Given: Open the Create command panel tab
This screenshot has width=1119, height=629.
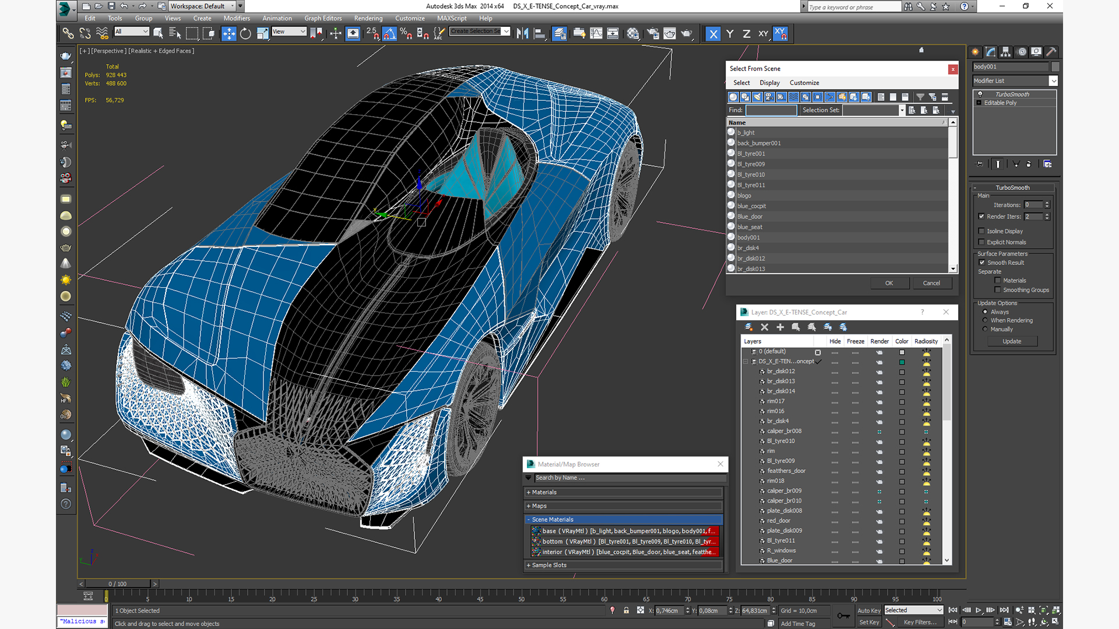Looking at the screenshot, I should (x=976, y=52).
